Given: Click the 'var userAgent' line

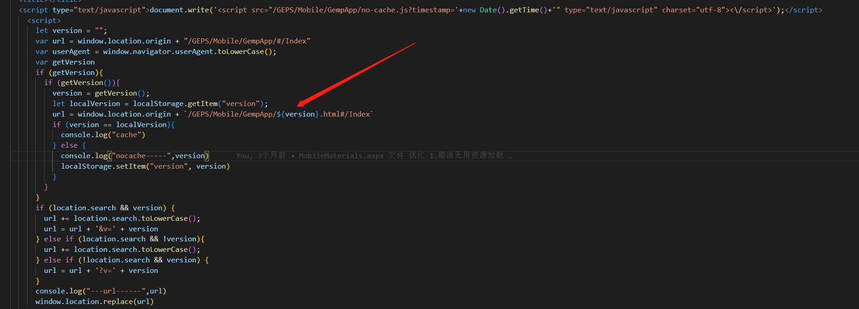Looking at the screenshot, I should [x=156, y=52].
